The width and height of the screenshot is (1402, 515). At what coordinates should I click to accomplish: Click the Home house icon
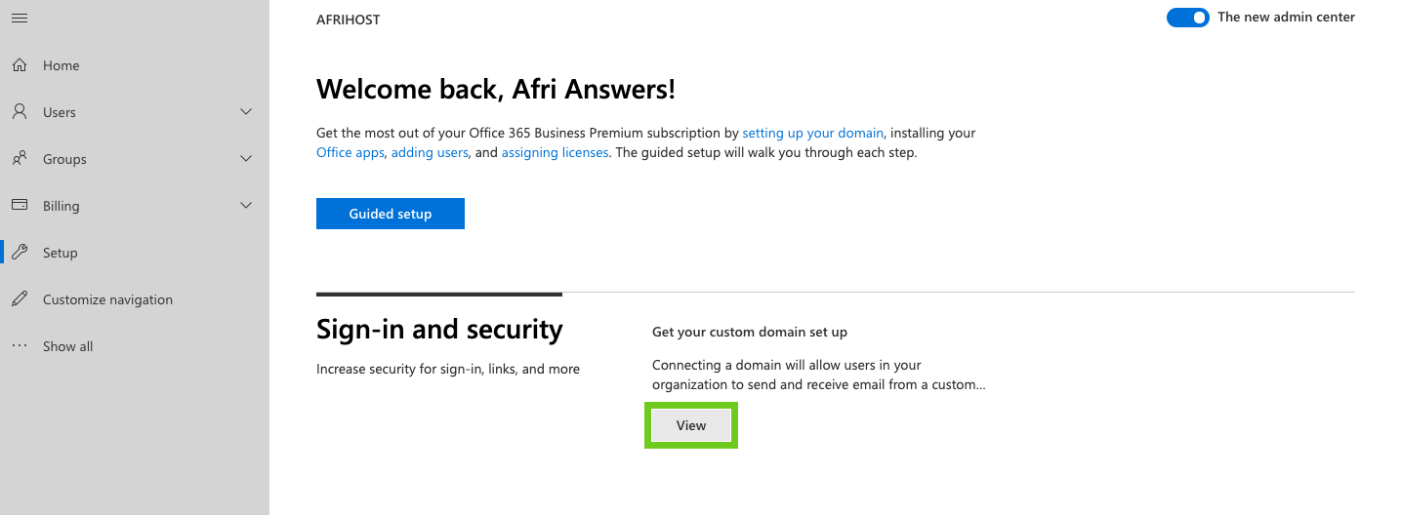coord(20,65)
